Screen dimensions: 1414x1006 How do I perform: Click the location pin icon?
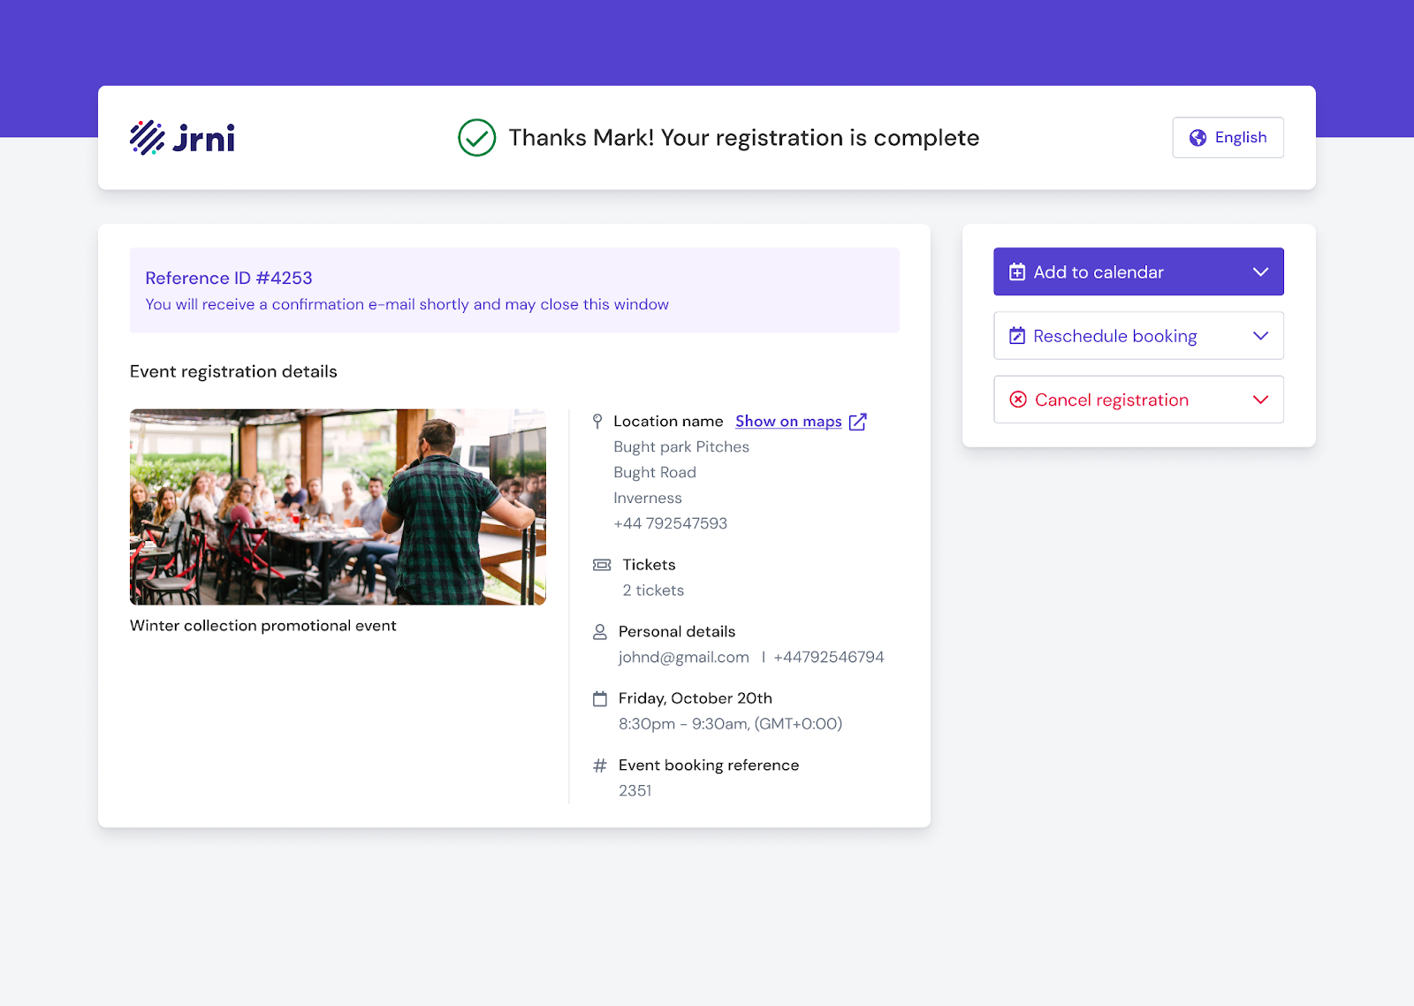pyautogui.click(x=597, y=422)
